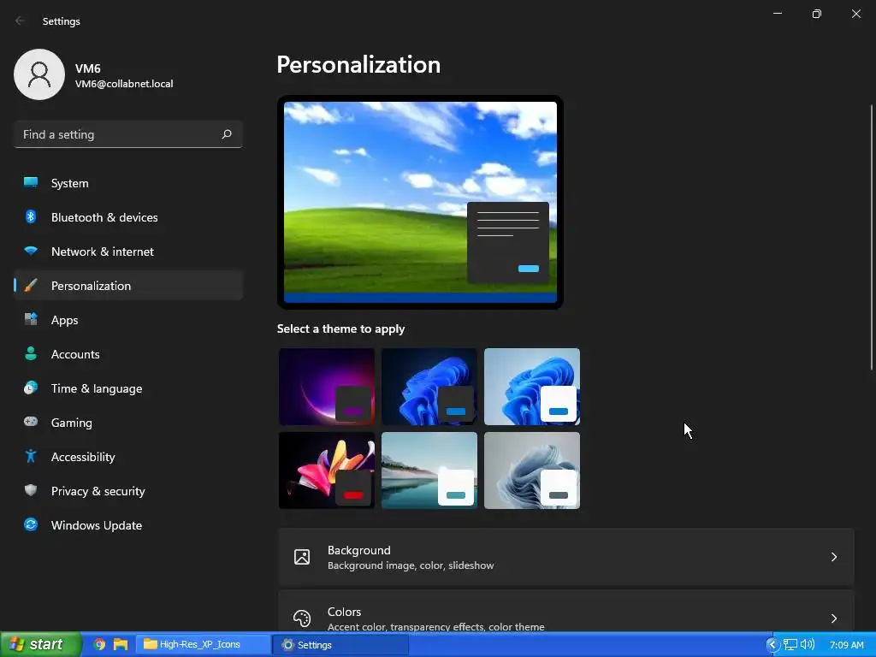Image resolution: width=876 pixels, height=657 pixels.
Task: Click the network tray icon
Action: (x=790, y=645)
